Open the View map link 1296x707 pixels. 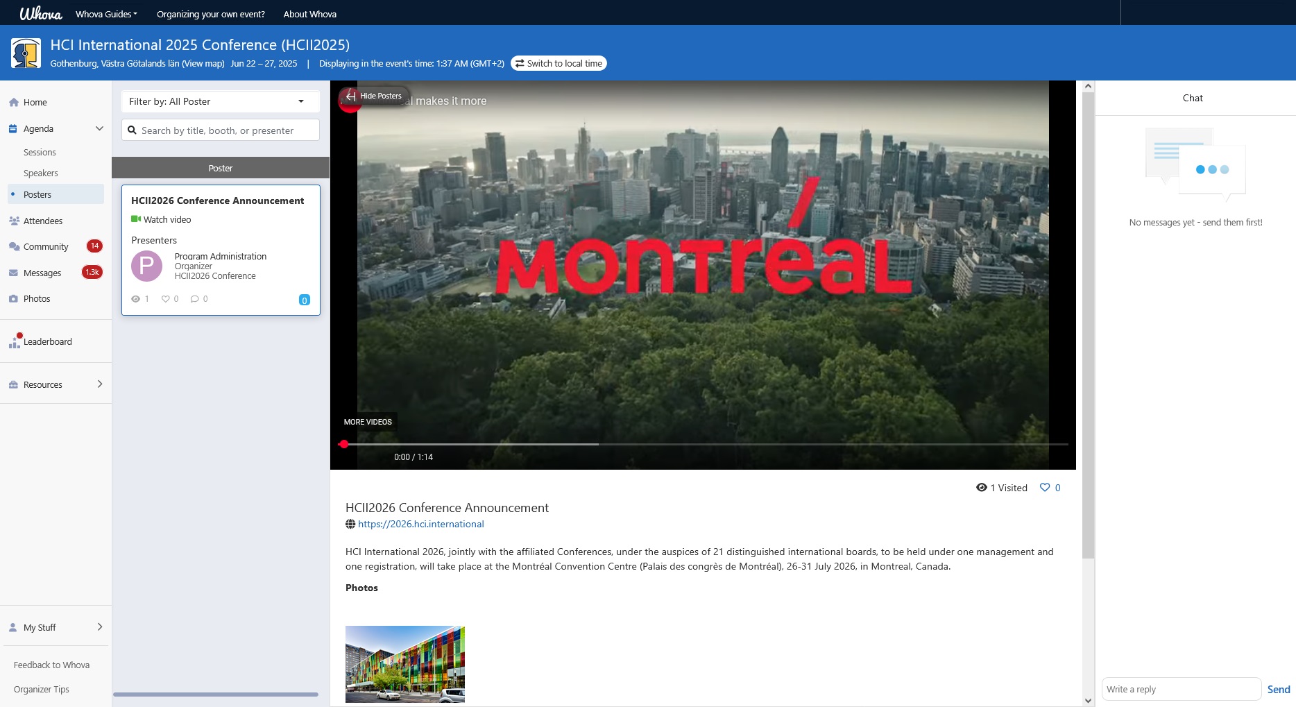coord(203,63)
